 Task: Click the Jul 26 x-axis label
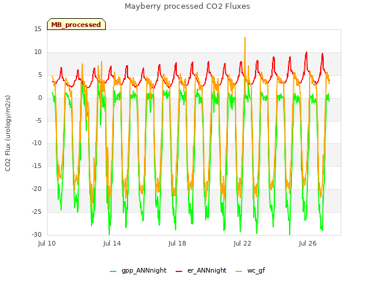pos(308,243)
